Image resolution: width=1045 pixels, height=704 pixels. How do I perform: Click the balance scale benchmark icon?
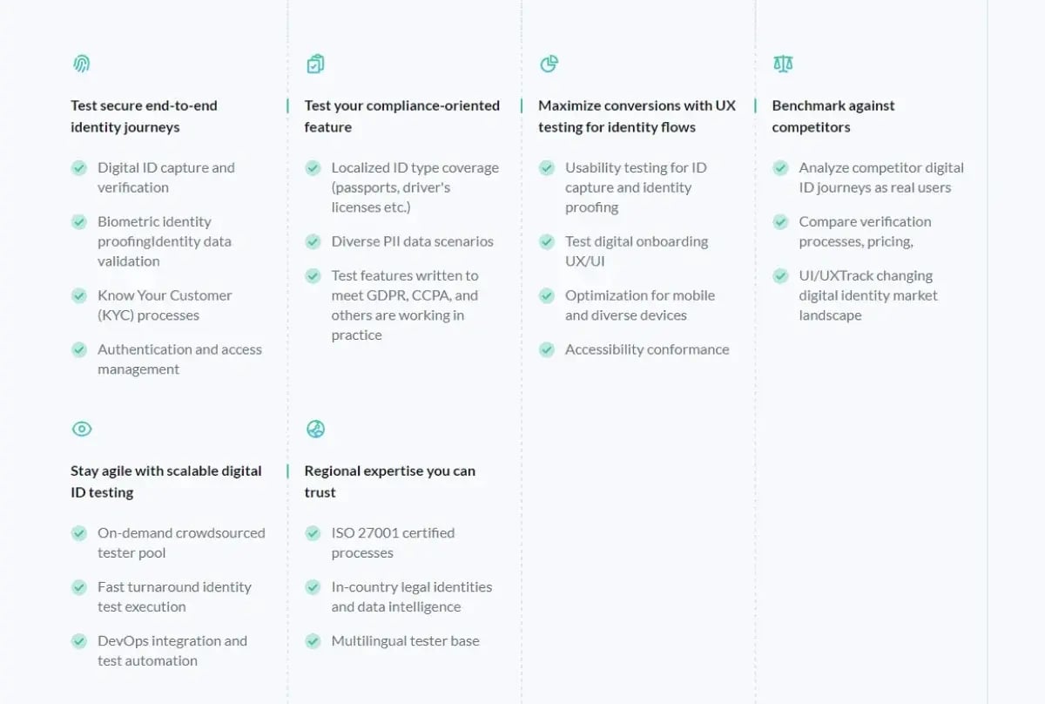pyautogui.click(x=783, y=64)
